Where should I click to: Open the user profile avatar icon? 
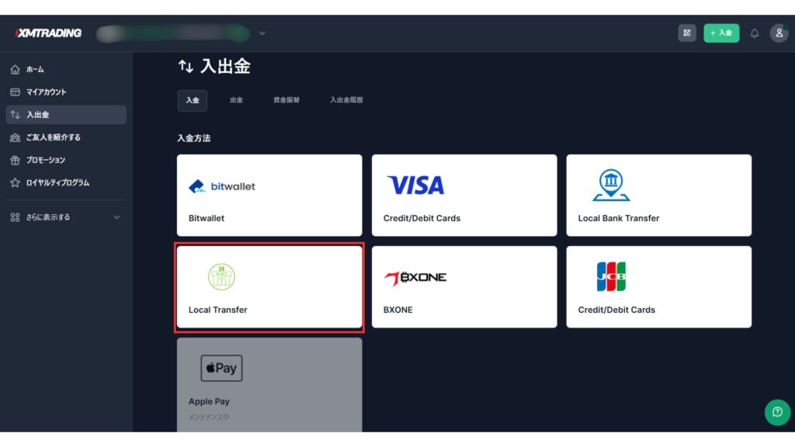point(778,33)
